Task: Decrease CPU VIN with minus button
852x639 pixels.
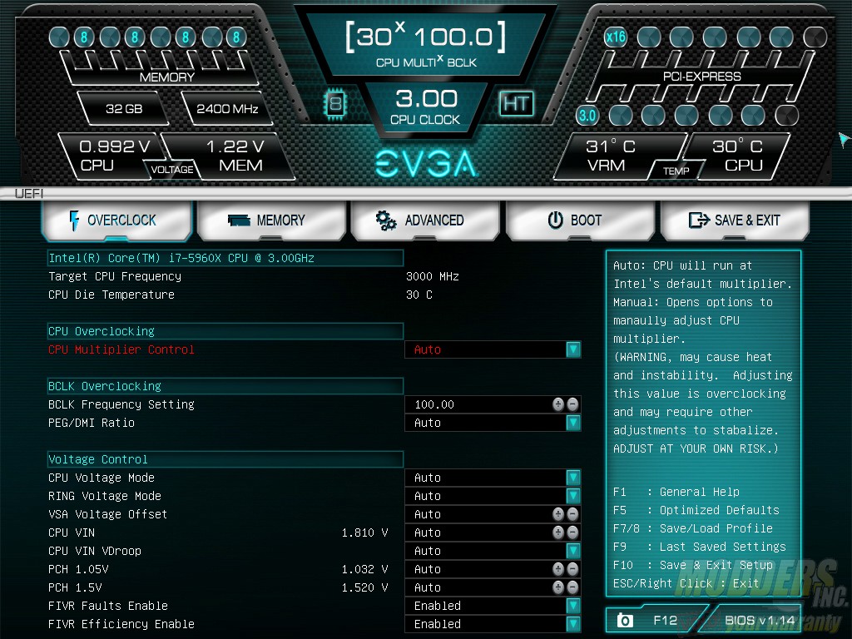Action: pyautogui.click(x=572, y=532)
